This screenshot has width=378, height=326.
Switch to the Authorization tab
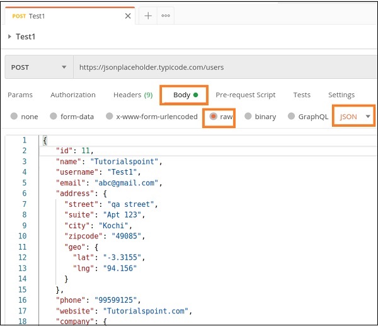[x=73, y=95]
